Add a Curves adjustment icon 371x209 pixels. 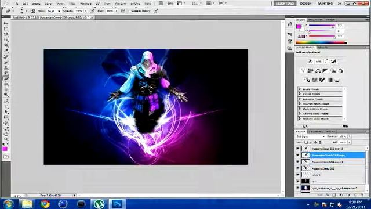click(326, 61)
